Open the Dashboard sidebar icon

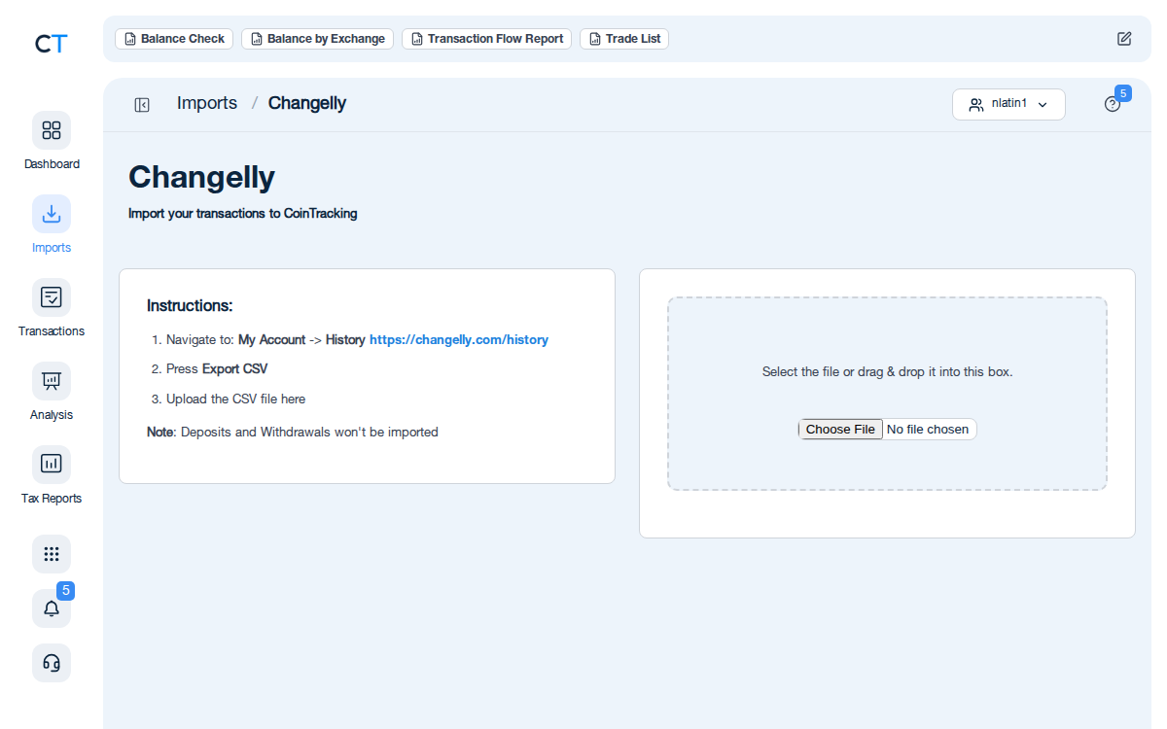coord(52,130)
